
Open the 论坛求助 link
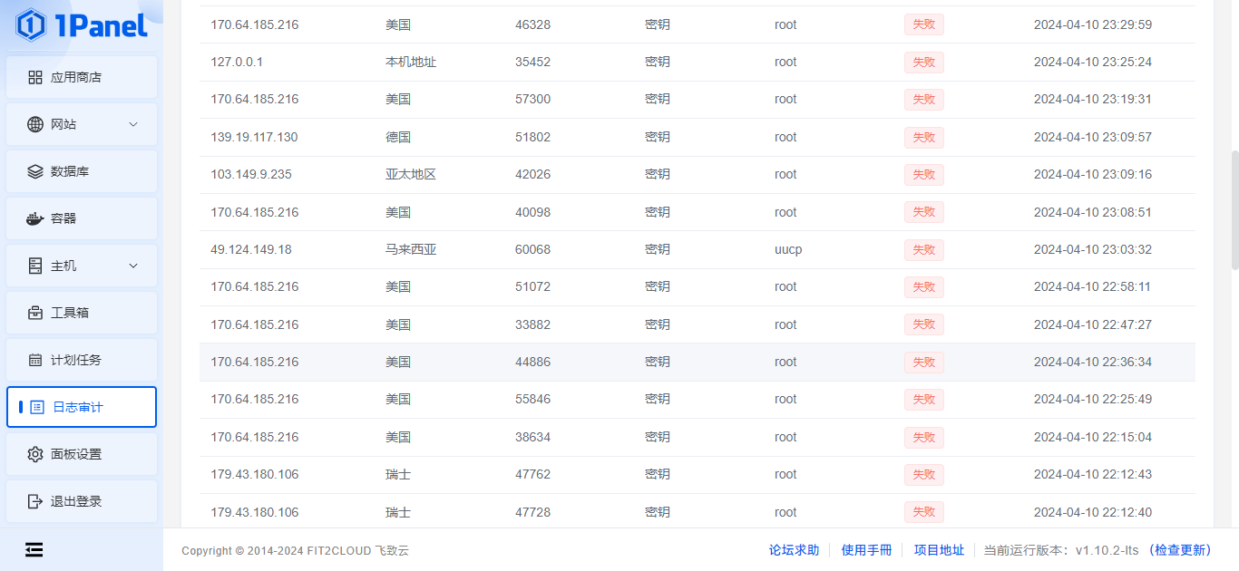794,550
